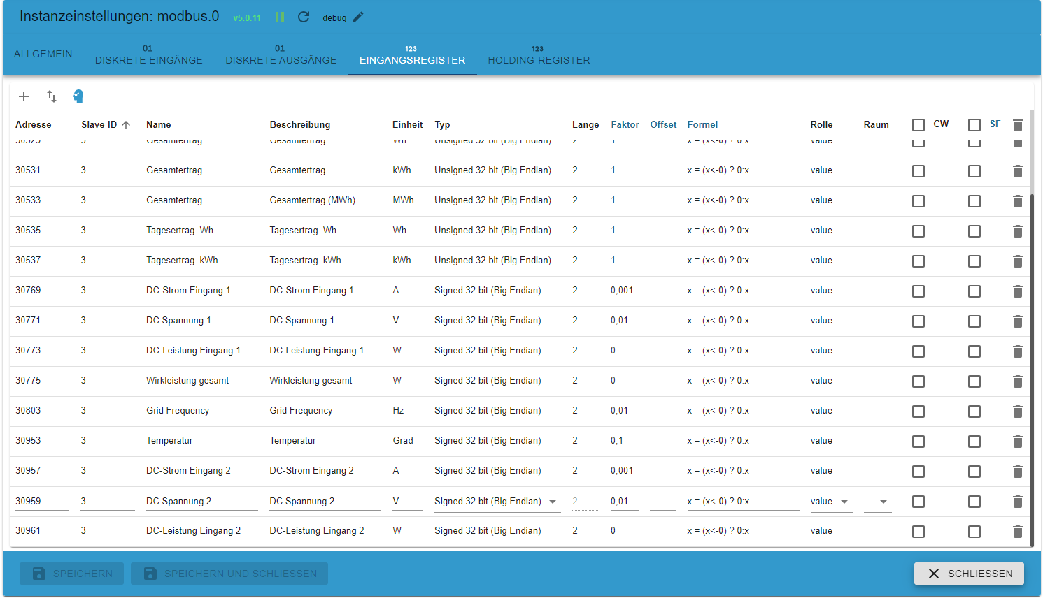This screenshot has width=1043, height=598.
Task: Delete row 30953 Temperatur
Action: pyautogui.click(x=1018, y=442)
